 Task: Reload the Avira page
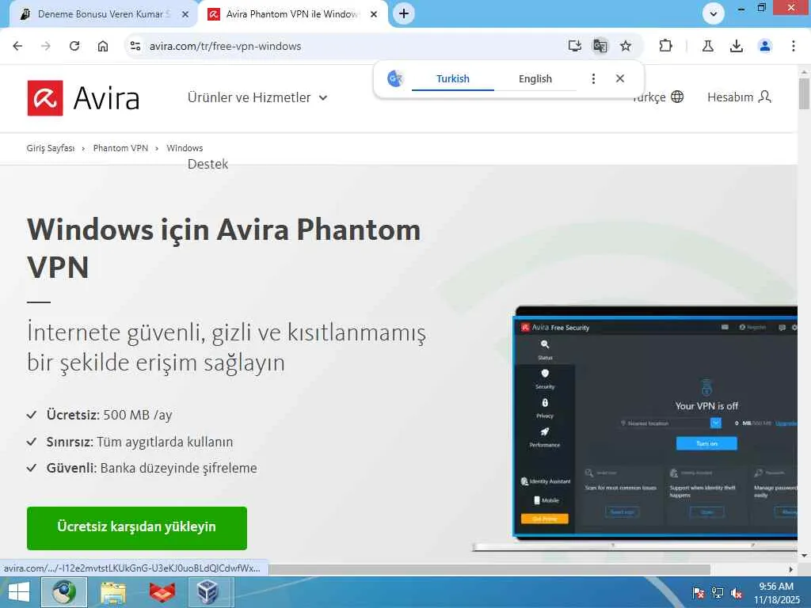(74, 46)
